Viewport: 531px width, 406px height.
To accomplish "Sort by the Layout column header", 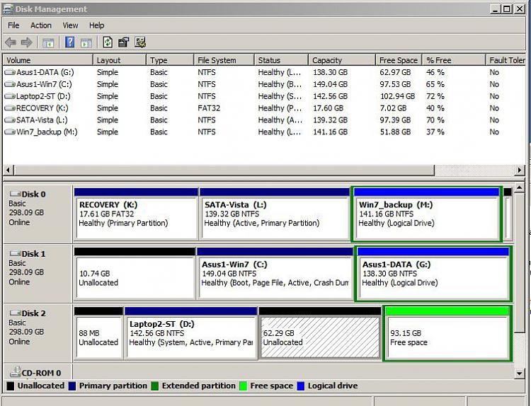I will click(120, 60).
